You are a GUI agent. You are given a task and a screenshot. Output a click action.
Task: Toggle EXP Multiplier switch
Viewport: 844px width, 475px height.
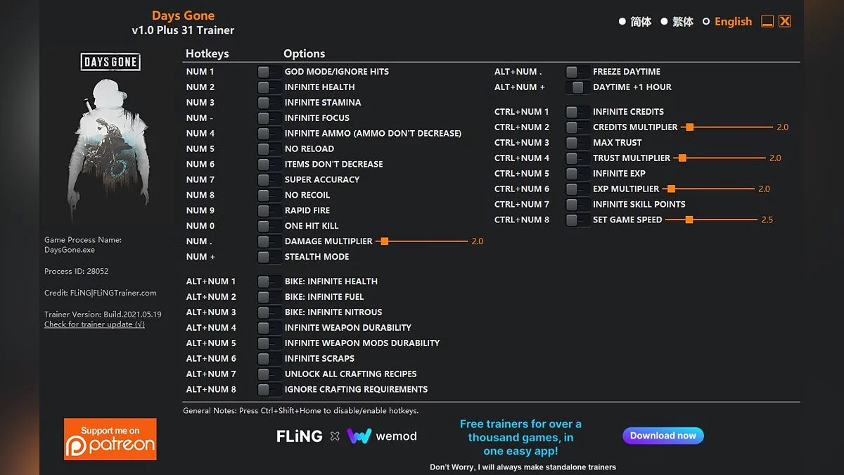pos(577,189)
